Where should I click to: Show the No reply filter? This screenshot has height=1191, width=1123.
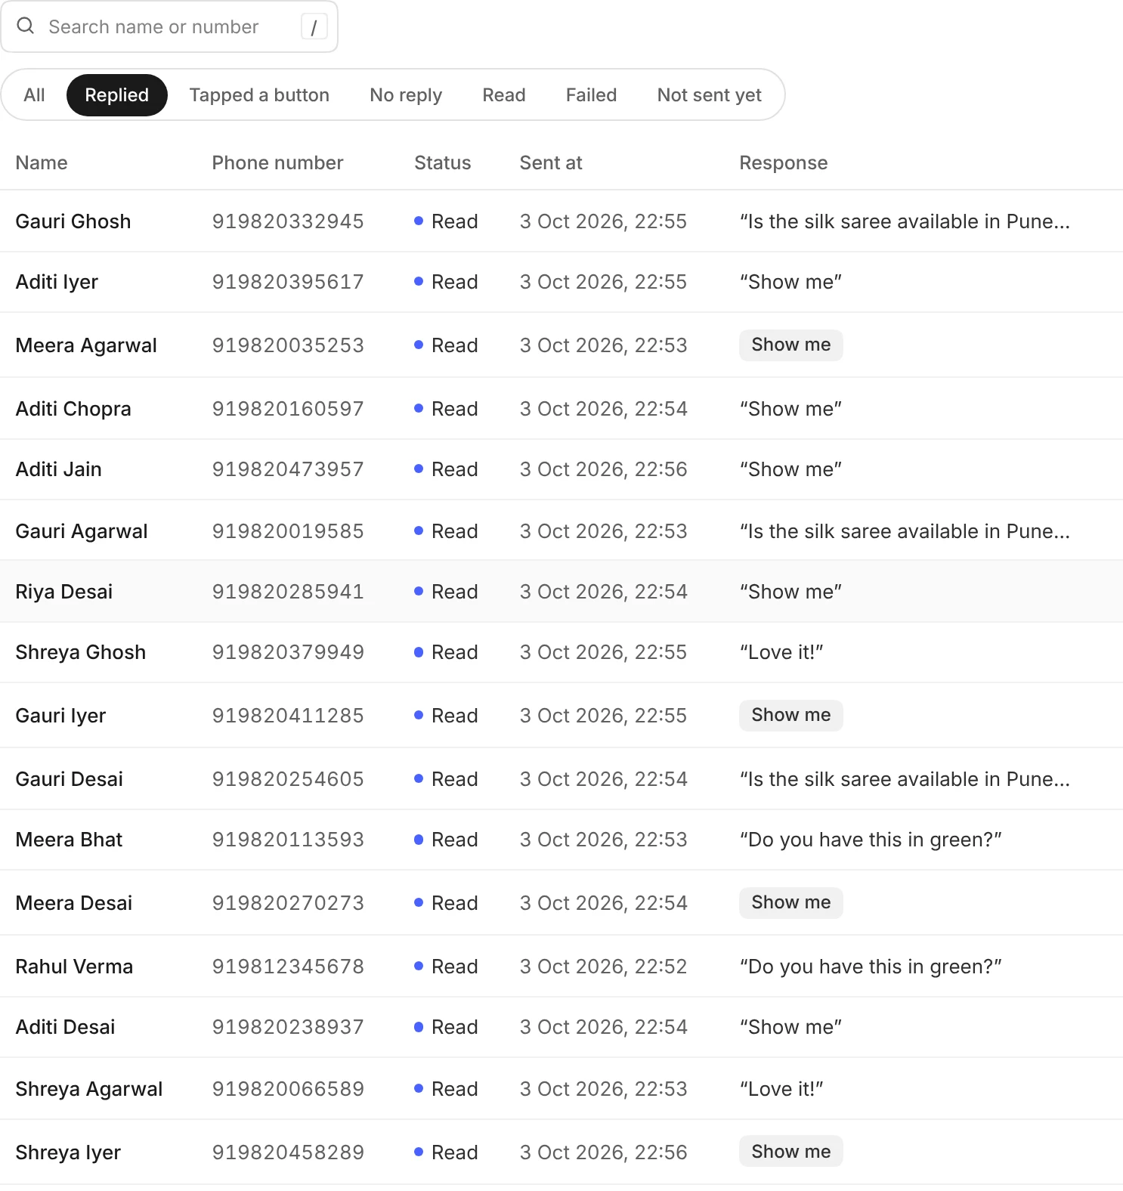[x=406, y=95]
